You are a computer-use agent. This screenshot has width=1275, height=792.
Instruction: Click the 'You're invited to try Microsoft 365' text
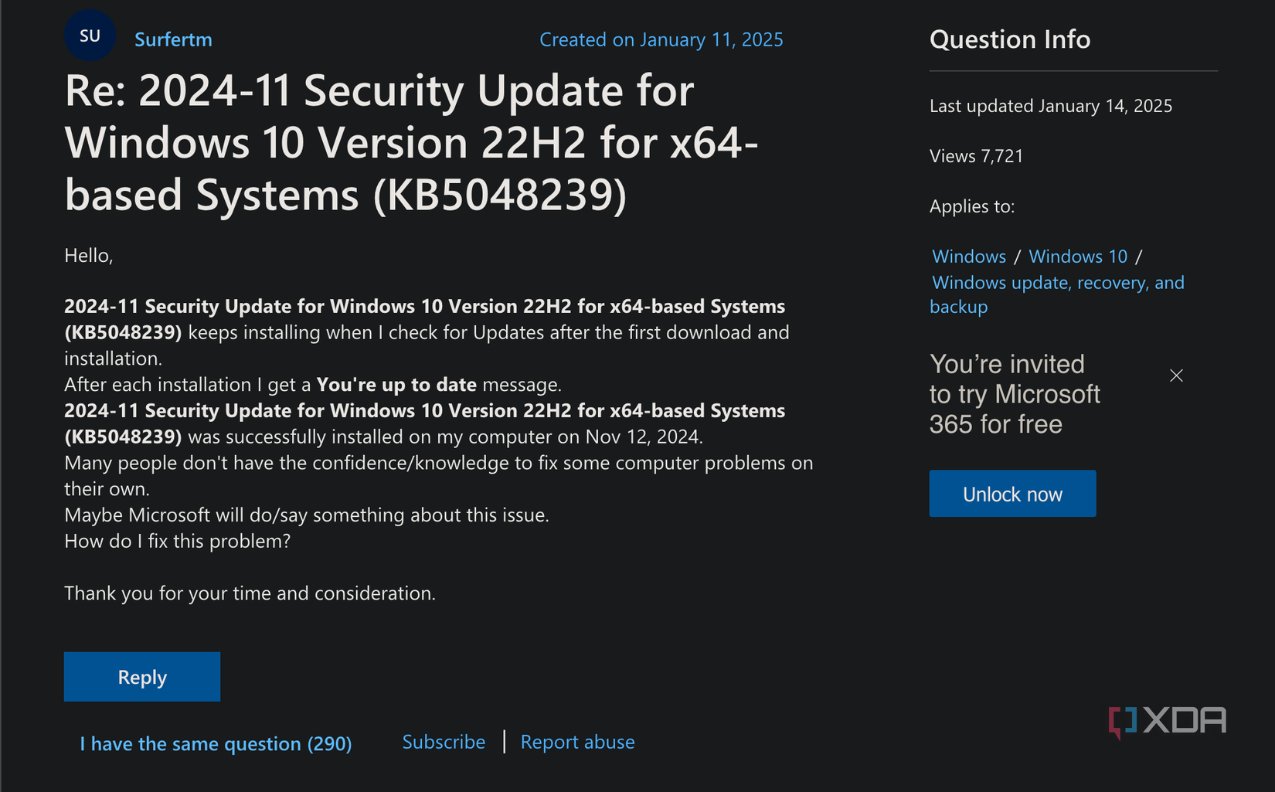[1014, 394]
